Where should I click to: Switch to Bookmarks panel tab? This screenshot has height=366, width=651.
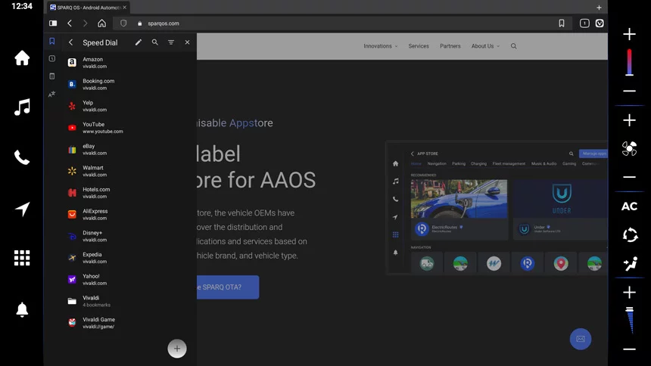tap(52, 41)
